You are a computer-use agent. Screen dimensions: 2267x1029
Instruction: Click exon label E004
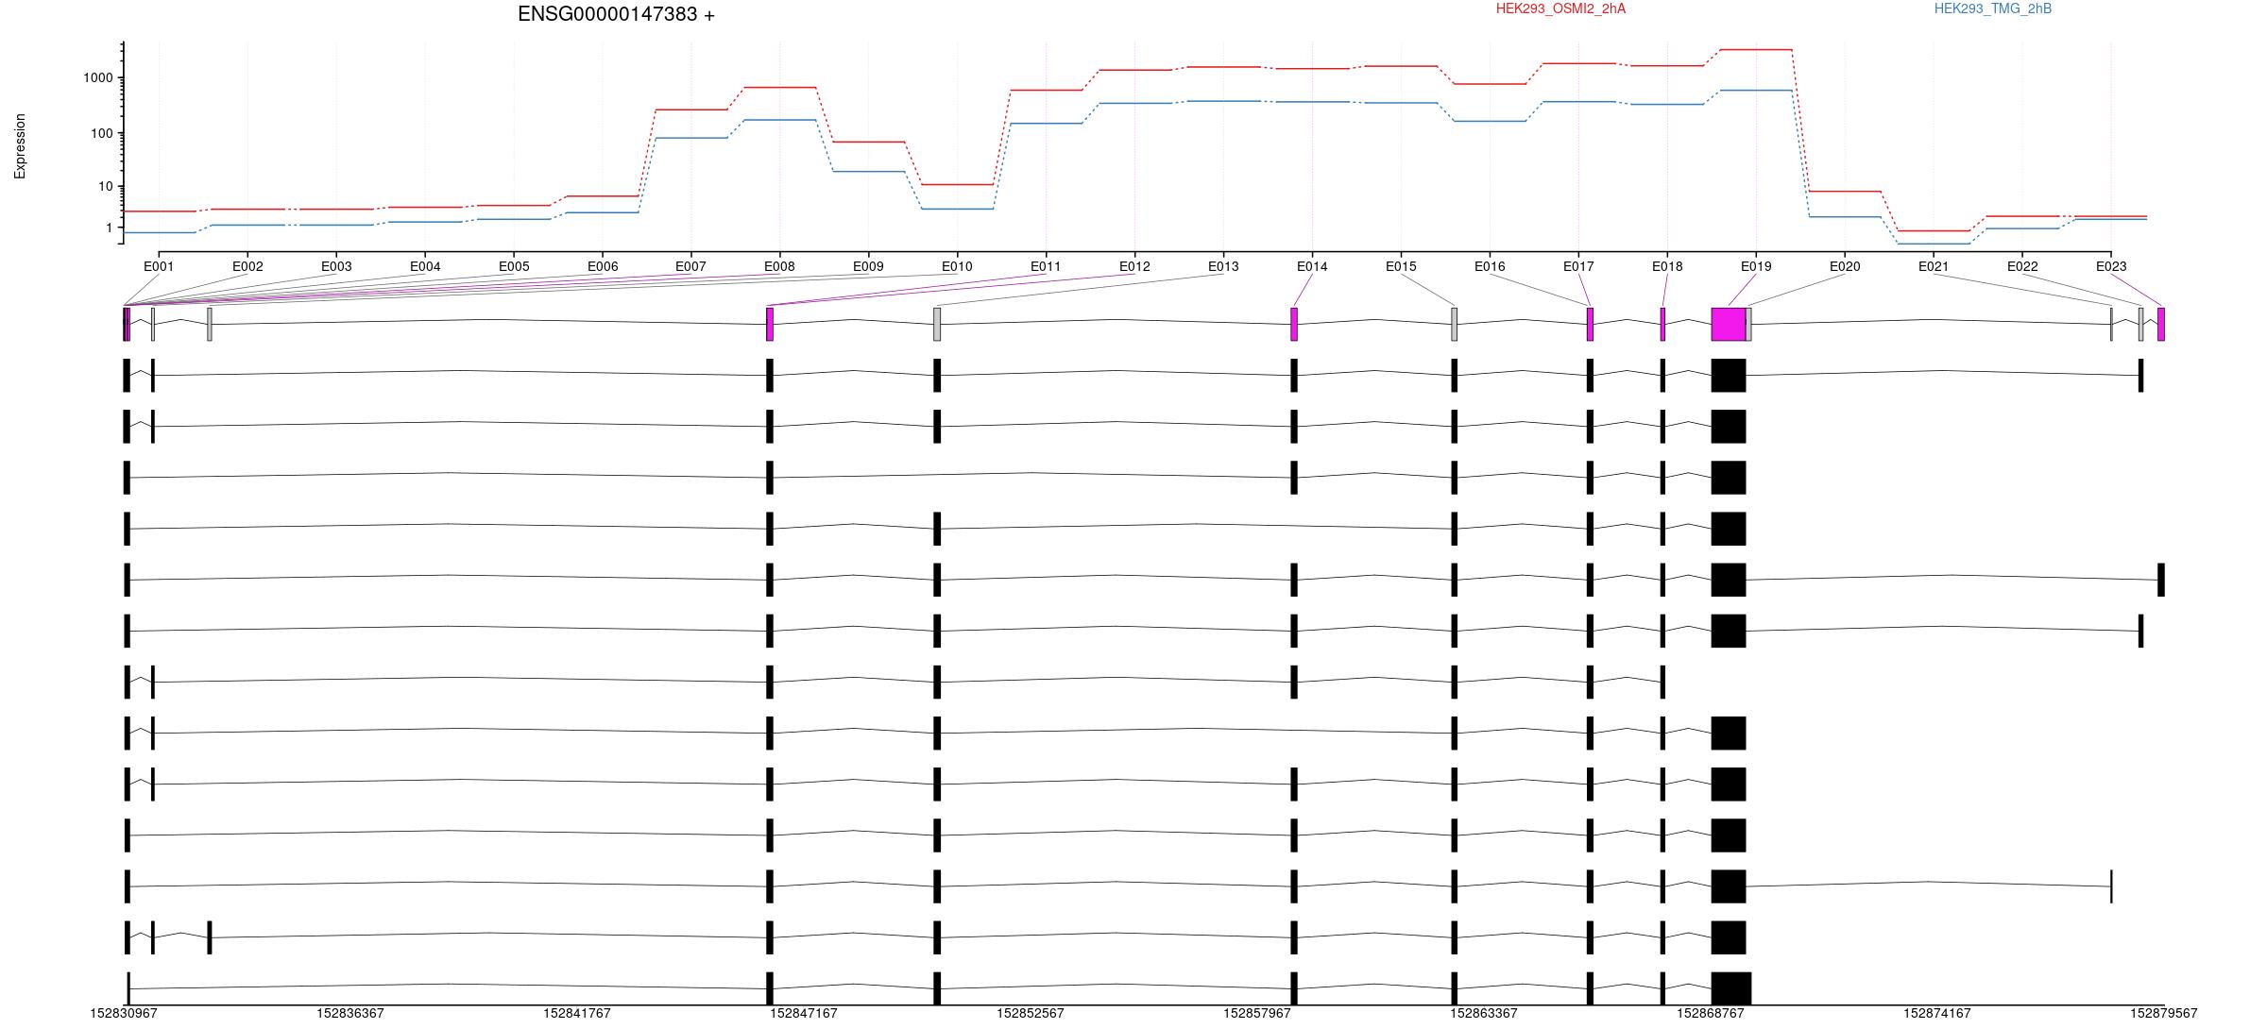pyautogui.click(x=425, y=266)
